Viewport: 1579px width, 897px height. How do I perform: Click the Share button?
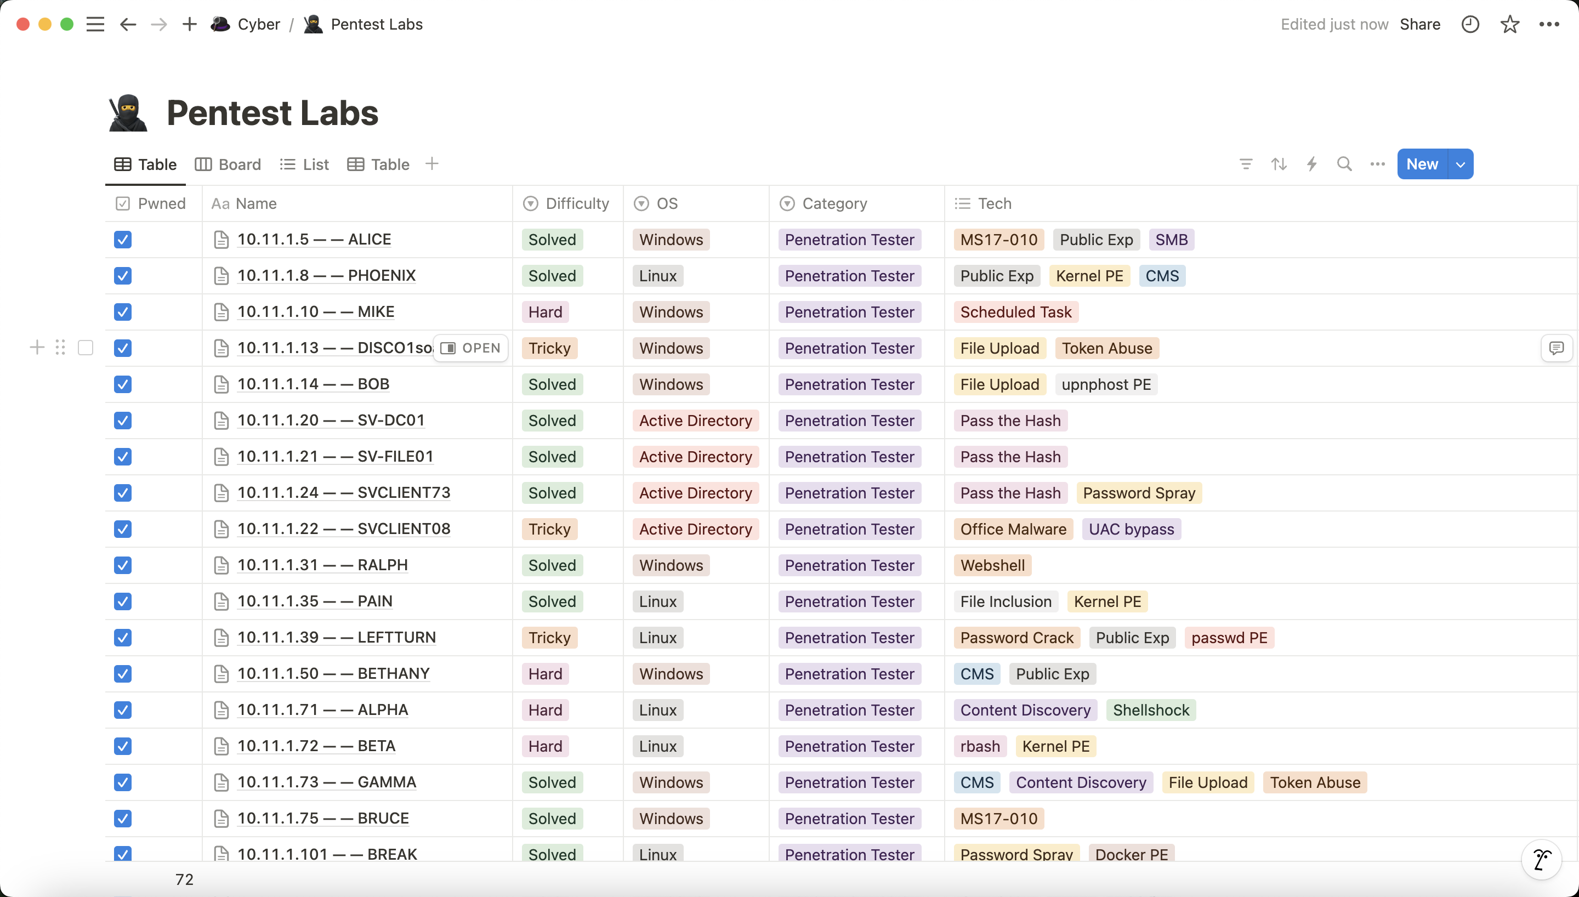[x=1419, y=24]
